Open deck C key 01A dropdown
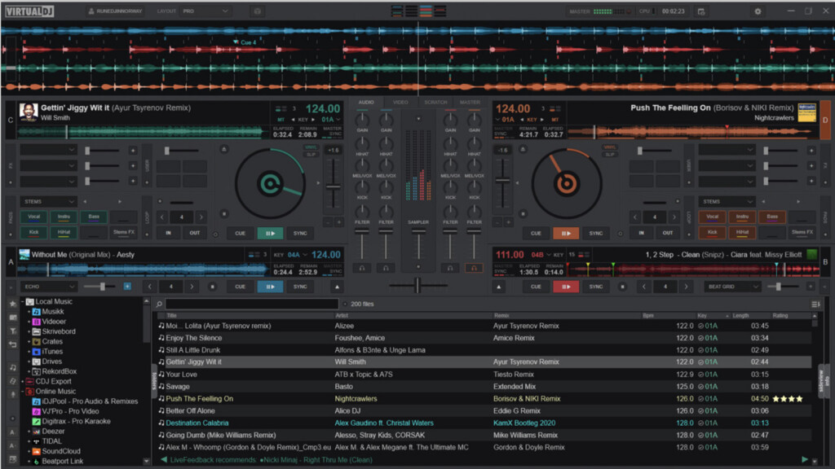Screen dimensions: 835x469 tap(331, 120)
